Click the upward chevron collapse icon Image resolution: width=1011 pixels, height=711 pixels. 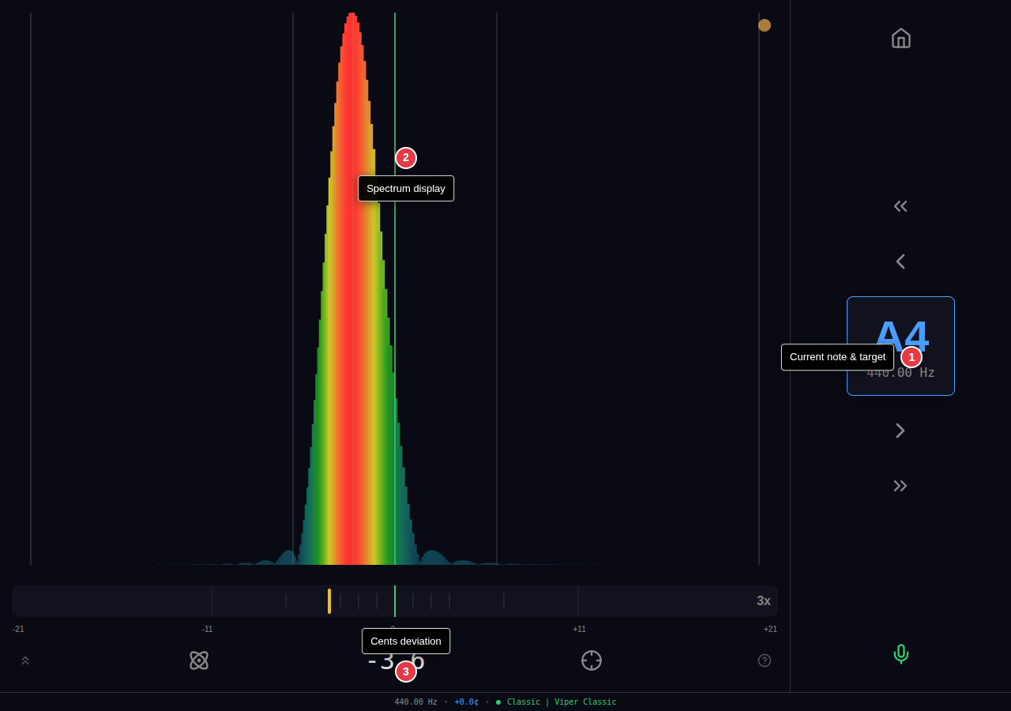[x=24, y=660]
